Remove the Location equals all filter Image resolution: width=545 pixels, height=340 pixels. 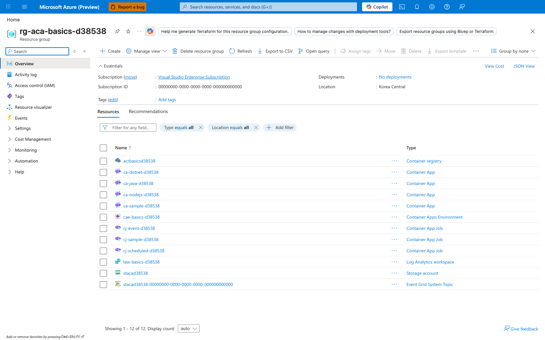coord(256,128)
